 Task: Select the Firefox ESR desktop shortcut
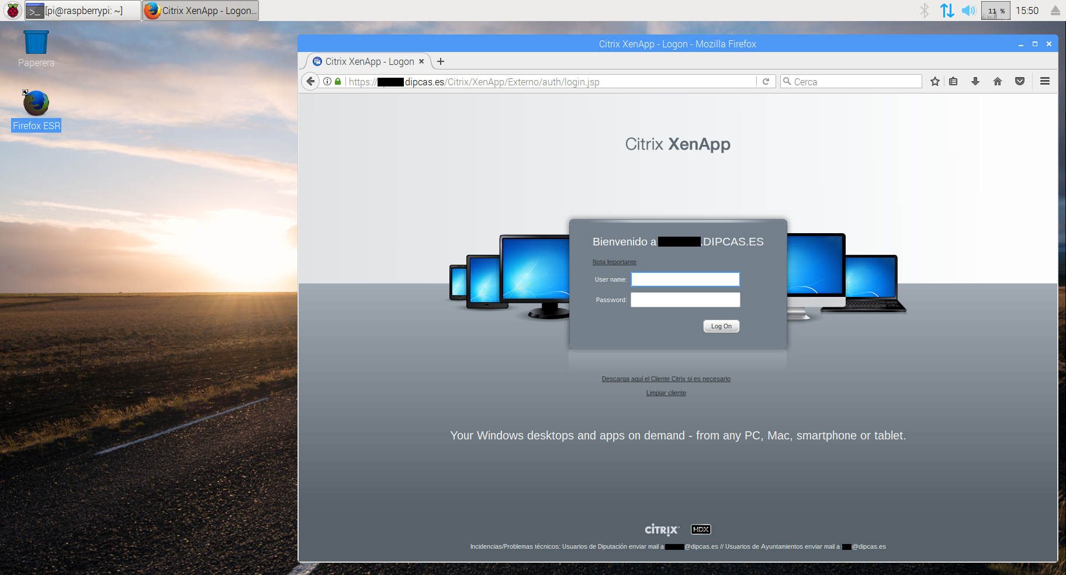pos(36,110)
